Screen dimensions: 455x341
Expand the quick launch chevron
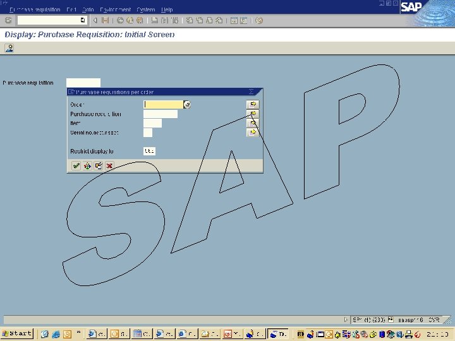coord(78,333)
